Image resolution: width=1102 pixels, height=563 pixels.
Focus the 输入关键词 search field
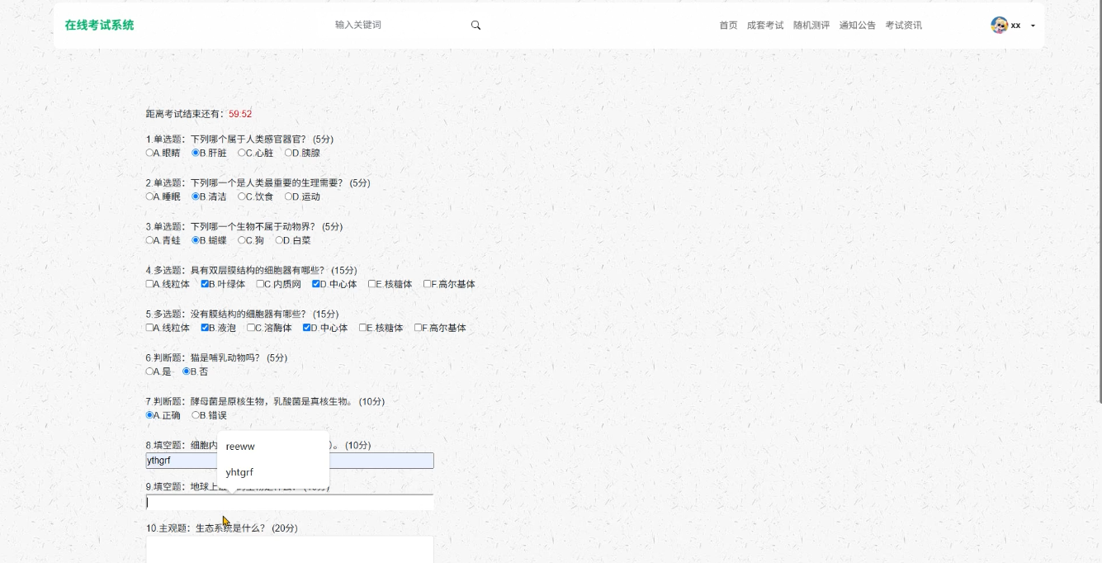tap(396, 25)
